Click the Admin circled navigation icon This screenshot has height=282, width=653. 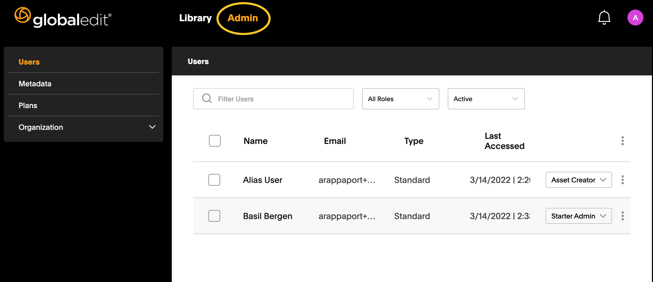(243, 18)
